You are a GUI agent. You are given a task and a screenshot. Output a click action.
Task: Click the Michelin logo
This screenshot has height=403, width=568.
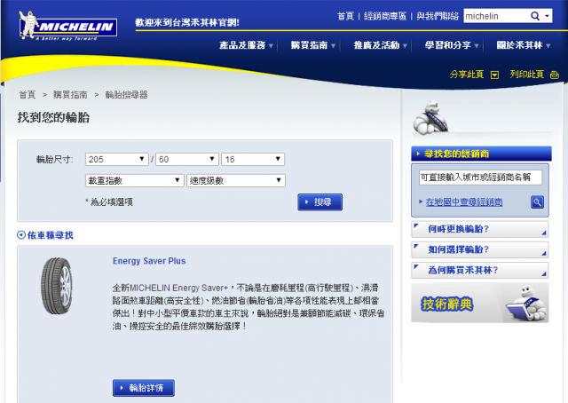tap(68, 26)
